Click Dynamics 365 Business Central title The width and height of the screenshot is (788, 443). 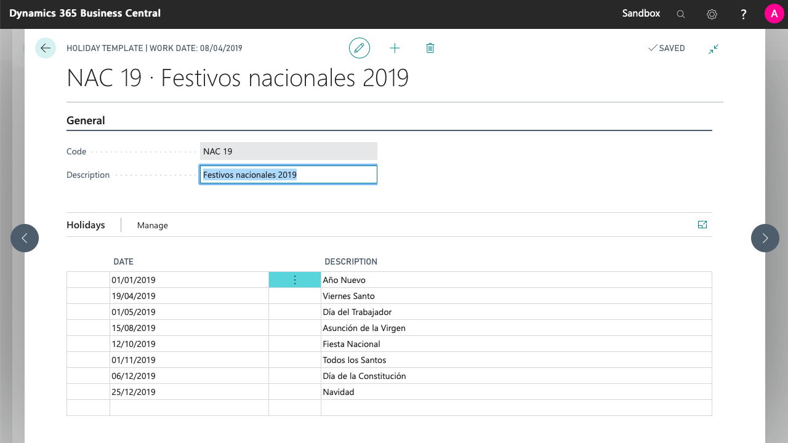coord(85,14)
